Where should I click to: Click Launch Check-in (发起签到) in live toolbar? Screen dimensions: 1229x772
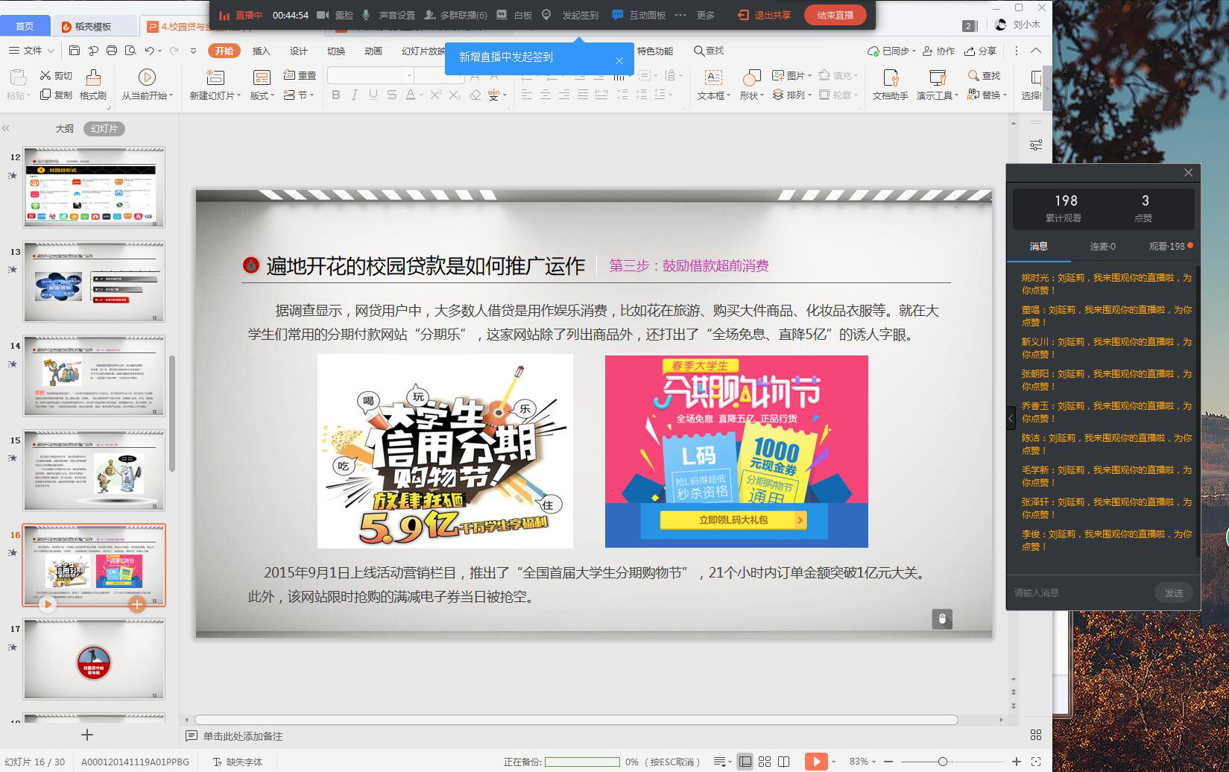point(571,15)
